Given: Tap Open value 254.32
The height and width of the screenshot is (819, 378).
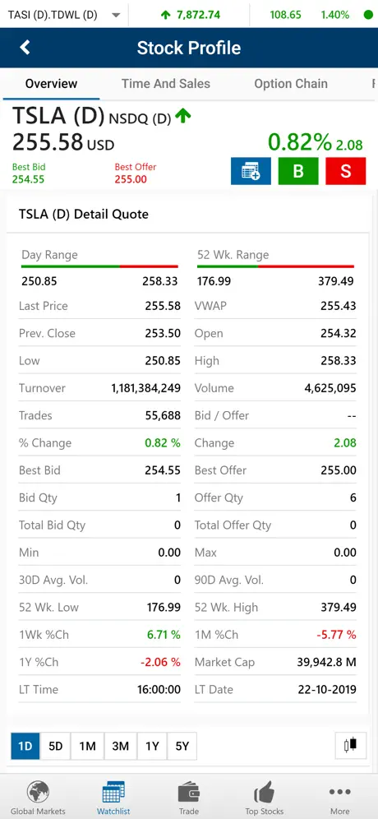Looking at the screenshot, I should point(339,333).
